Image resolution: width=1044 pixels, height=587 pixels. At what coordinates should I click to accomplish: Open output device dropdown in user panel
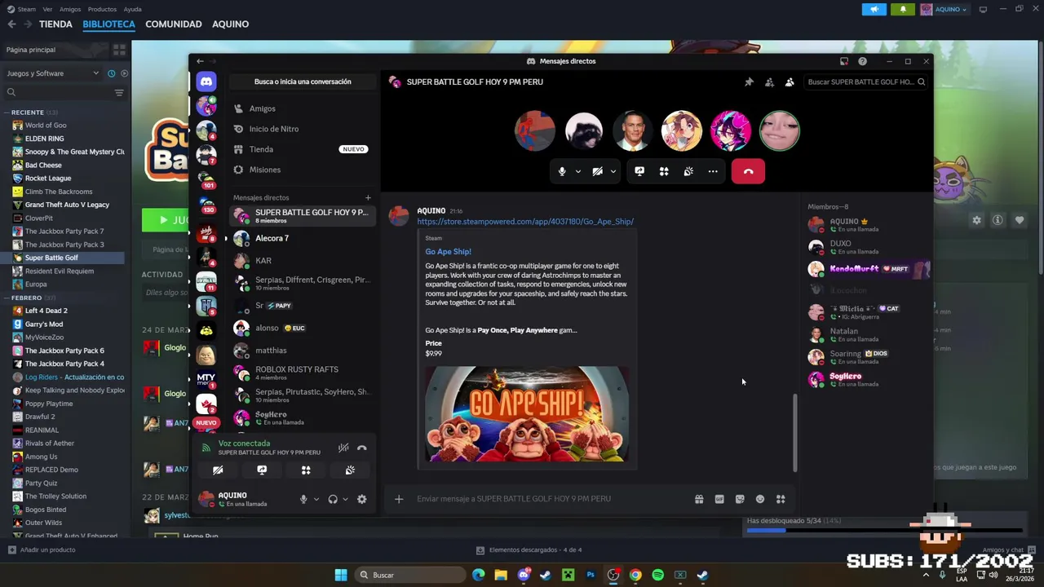345,499
